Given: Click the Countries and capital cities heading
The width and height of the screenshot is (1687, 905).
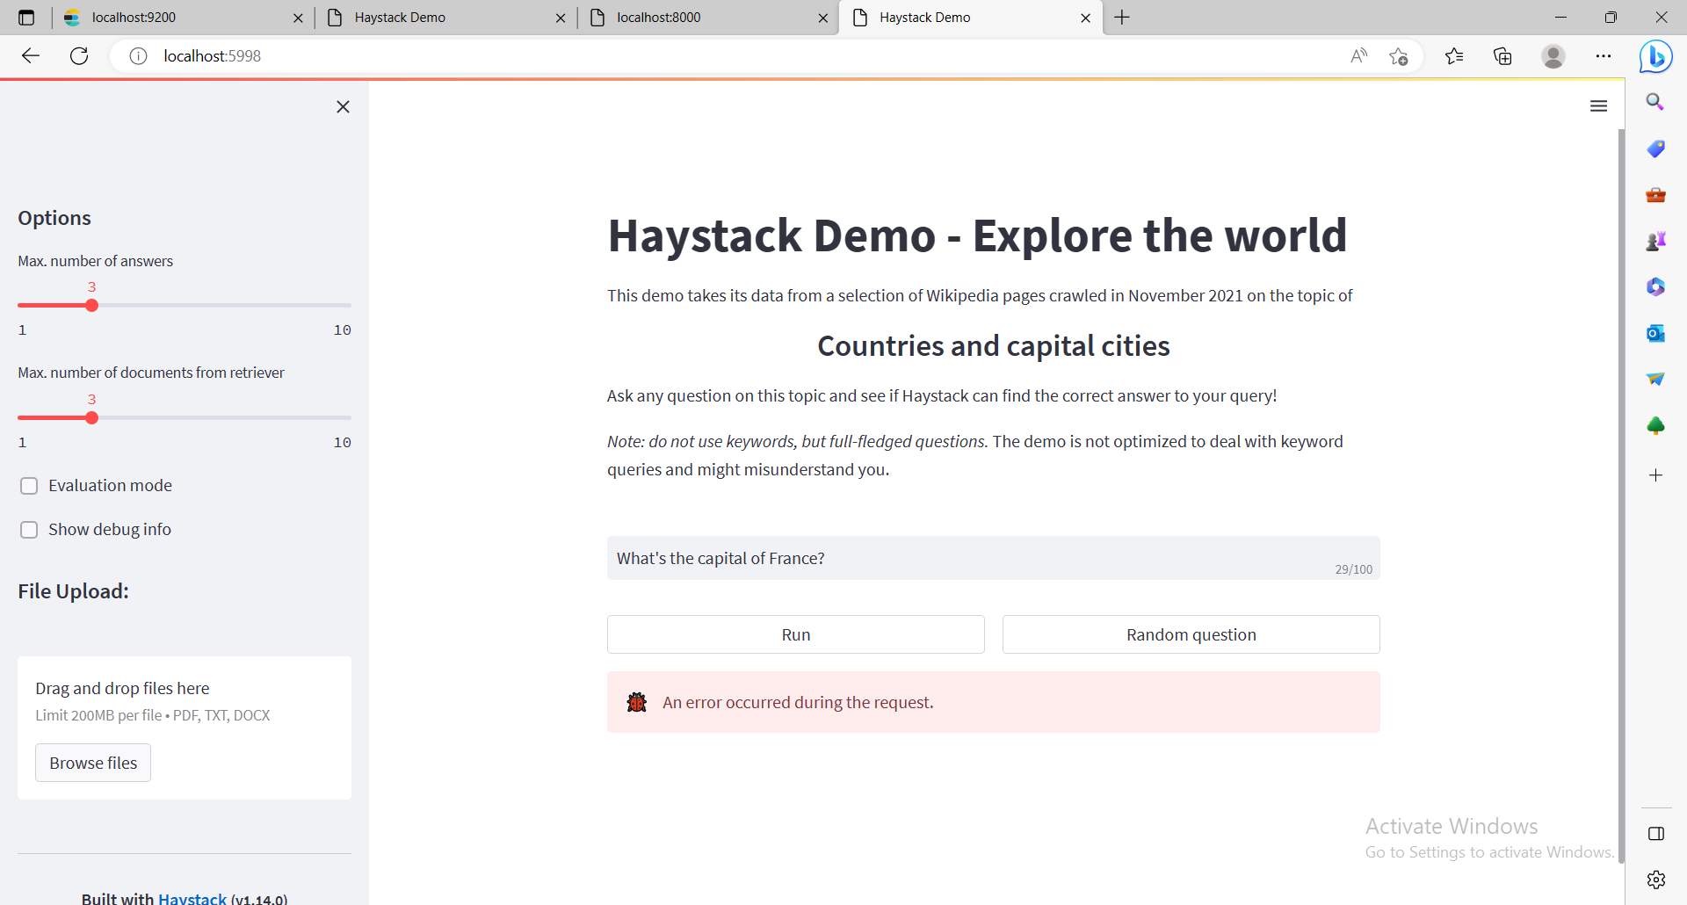Looking at the screenshot, I should pos(994,346).
